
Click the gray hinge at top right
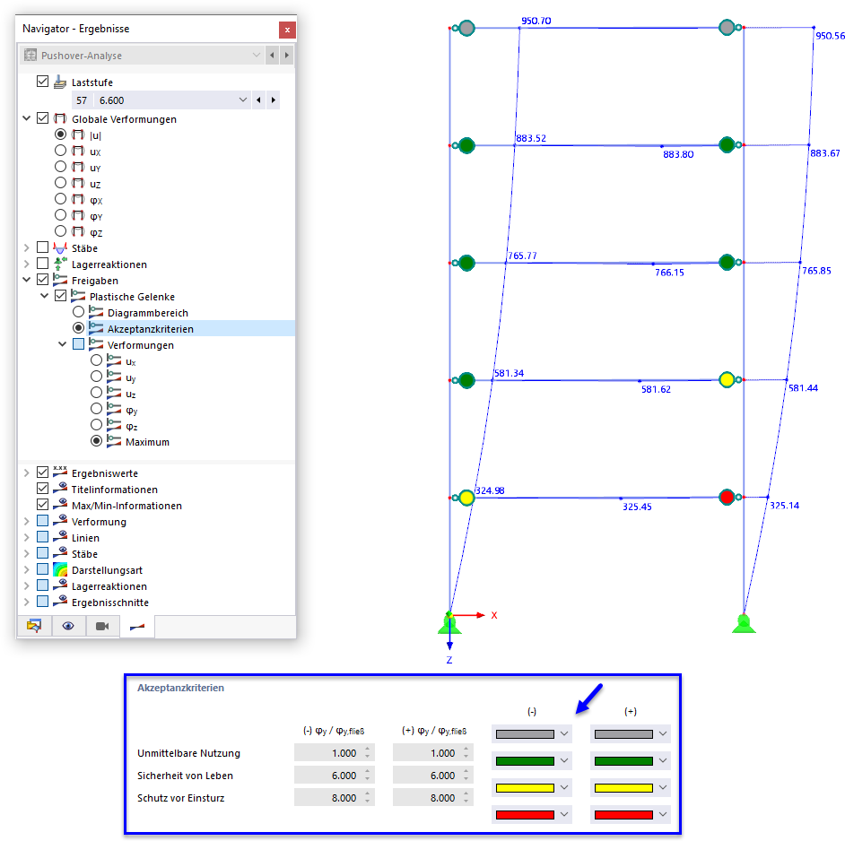coord(727,27)
